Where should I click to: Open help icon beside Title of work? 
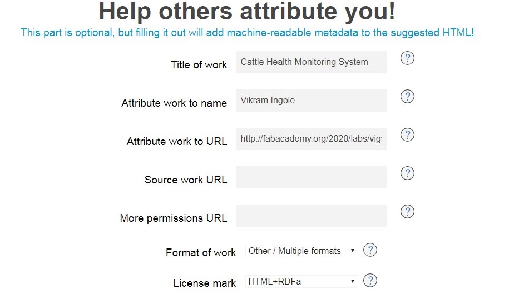pyautogui.click(x=407, y=58)
